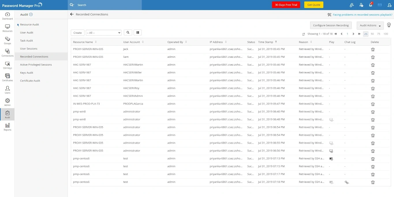Expand the Audit Actions dropdown
Screen dimensions: 394x197
[370, 25]
